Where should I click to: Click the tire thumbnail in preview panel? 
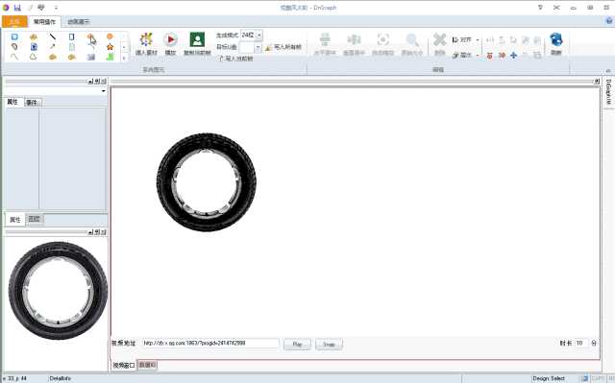click(58, 290)
